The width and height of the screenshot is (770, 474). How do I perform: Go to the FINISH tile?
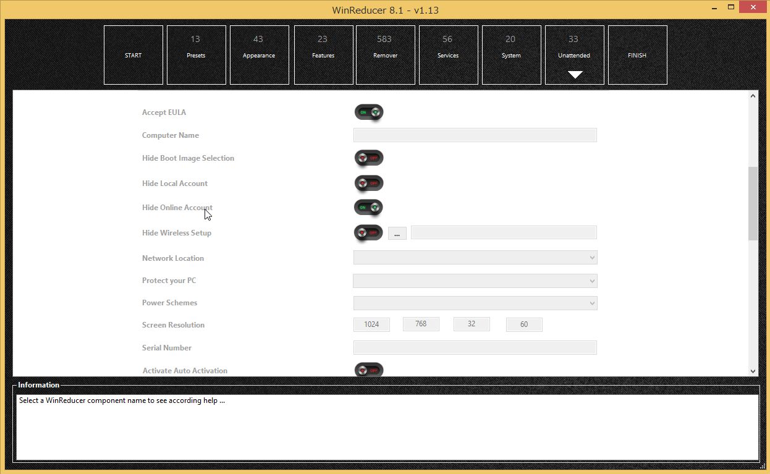637,55
